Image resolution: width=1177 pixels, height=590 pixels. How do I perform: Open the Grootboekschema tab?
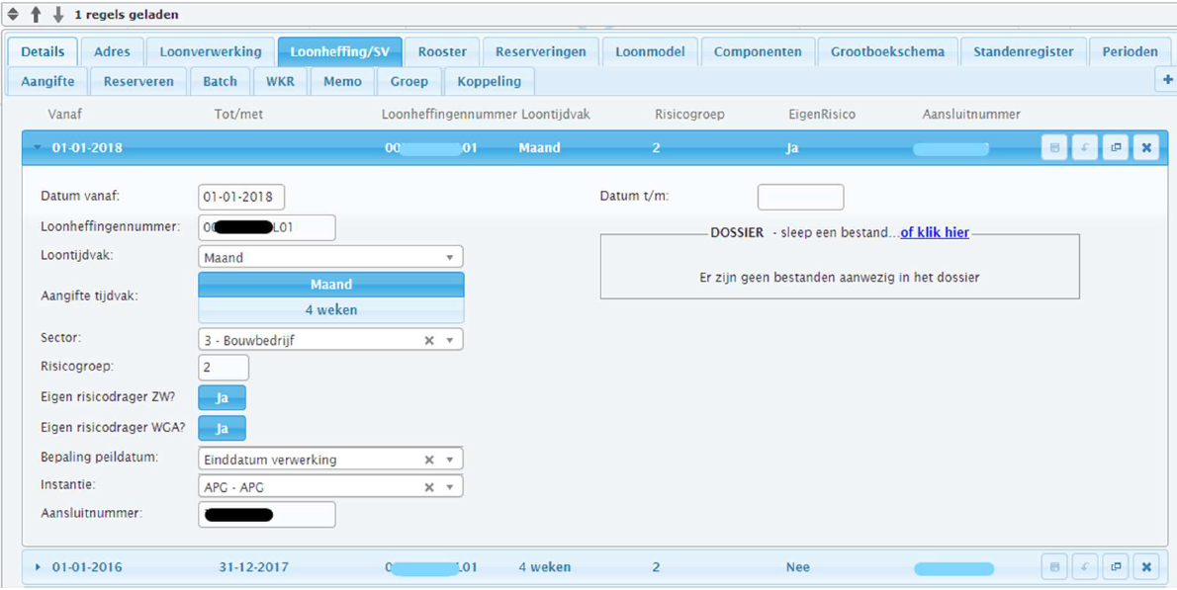coord(887,51)
